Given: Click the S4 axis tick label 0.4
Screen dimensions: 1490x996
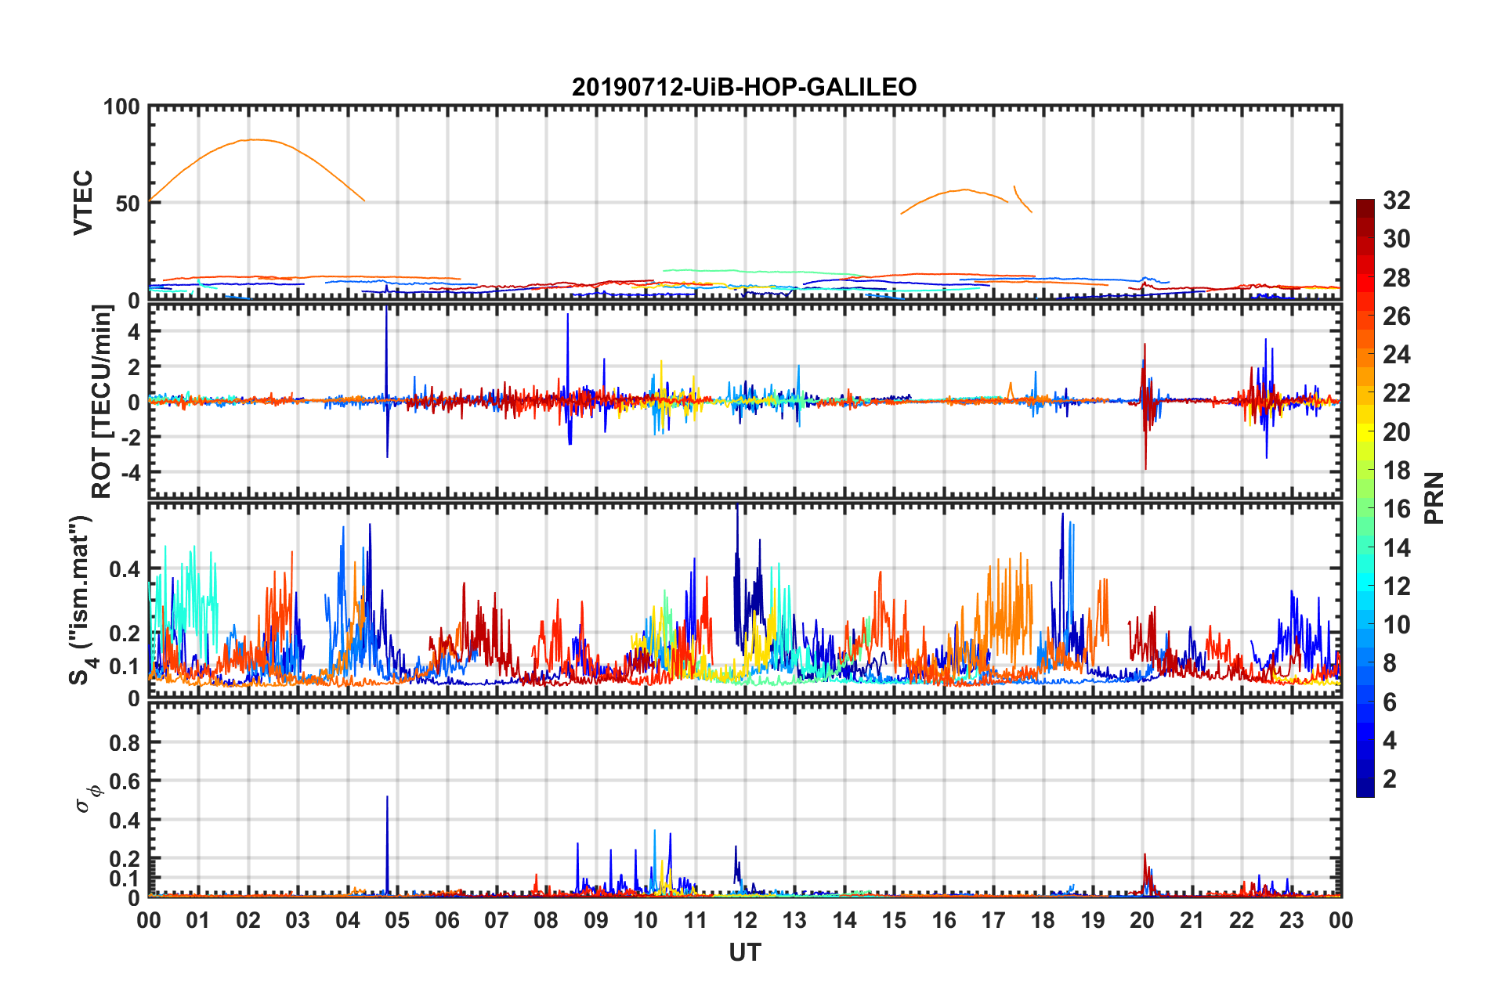Looking at the screenshot, I should pos(125,569).
